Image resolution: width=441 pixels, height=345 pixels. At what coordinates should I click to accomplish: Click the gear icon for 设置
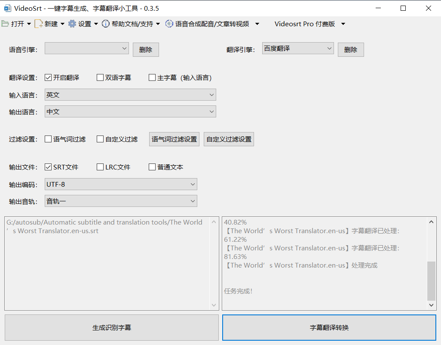[x=72, y=24]
